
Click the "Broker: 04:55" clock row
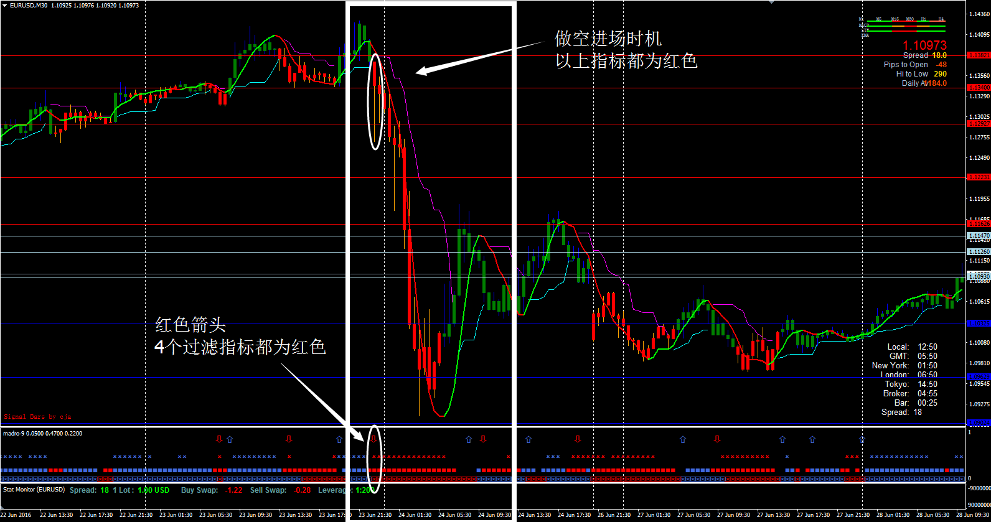click(x=910, y=394)
